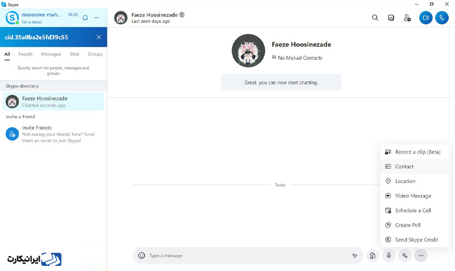Click the $0.00 Skype credit balance

coord(73,15)
